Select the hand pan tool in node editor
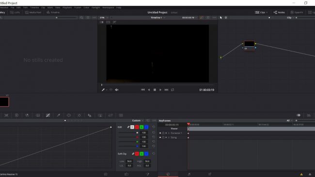 pyautogui.click(x=226, y=17)
